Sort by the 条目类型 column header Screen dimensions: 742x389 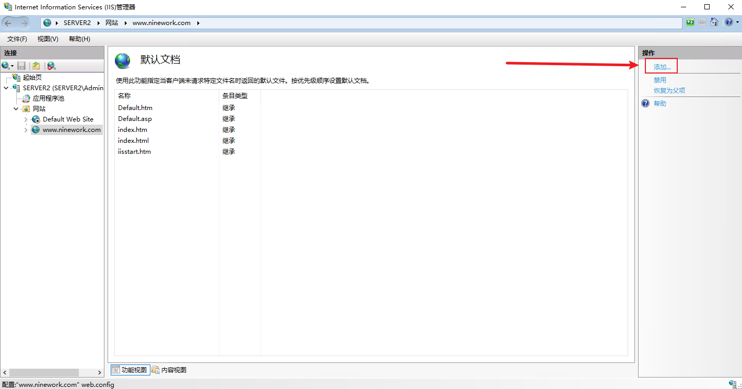tap(240, 95)
